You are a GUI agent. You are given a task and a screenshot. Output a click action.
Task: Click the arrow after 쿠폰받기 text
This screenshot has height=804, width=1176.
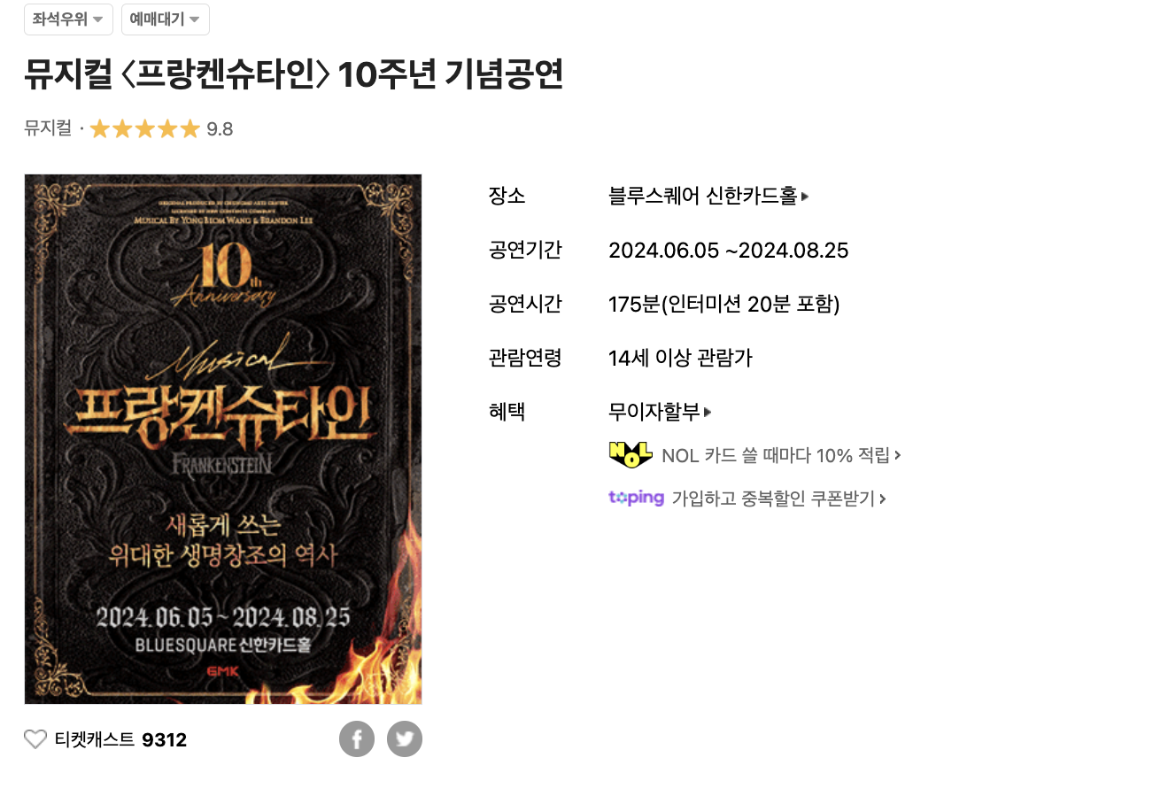[x=883, y=499]
